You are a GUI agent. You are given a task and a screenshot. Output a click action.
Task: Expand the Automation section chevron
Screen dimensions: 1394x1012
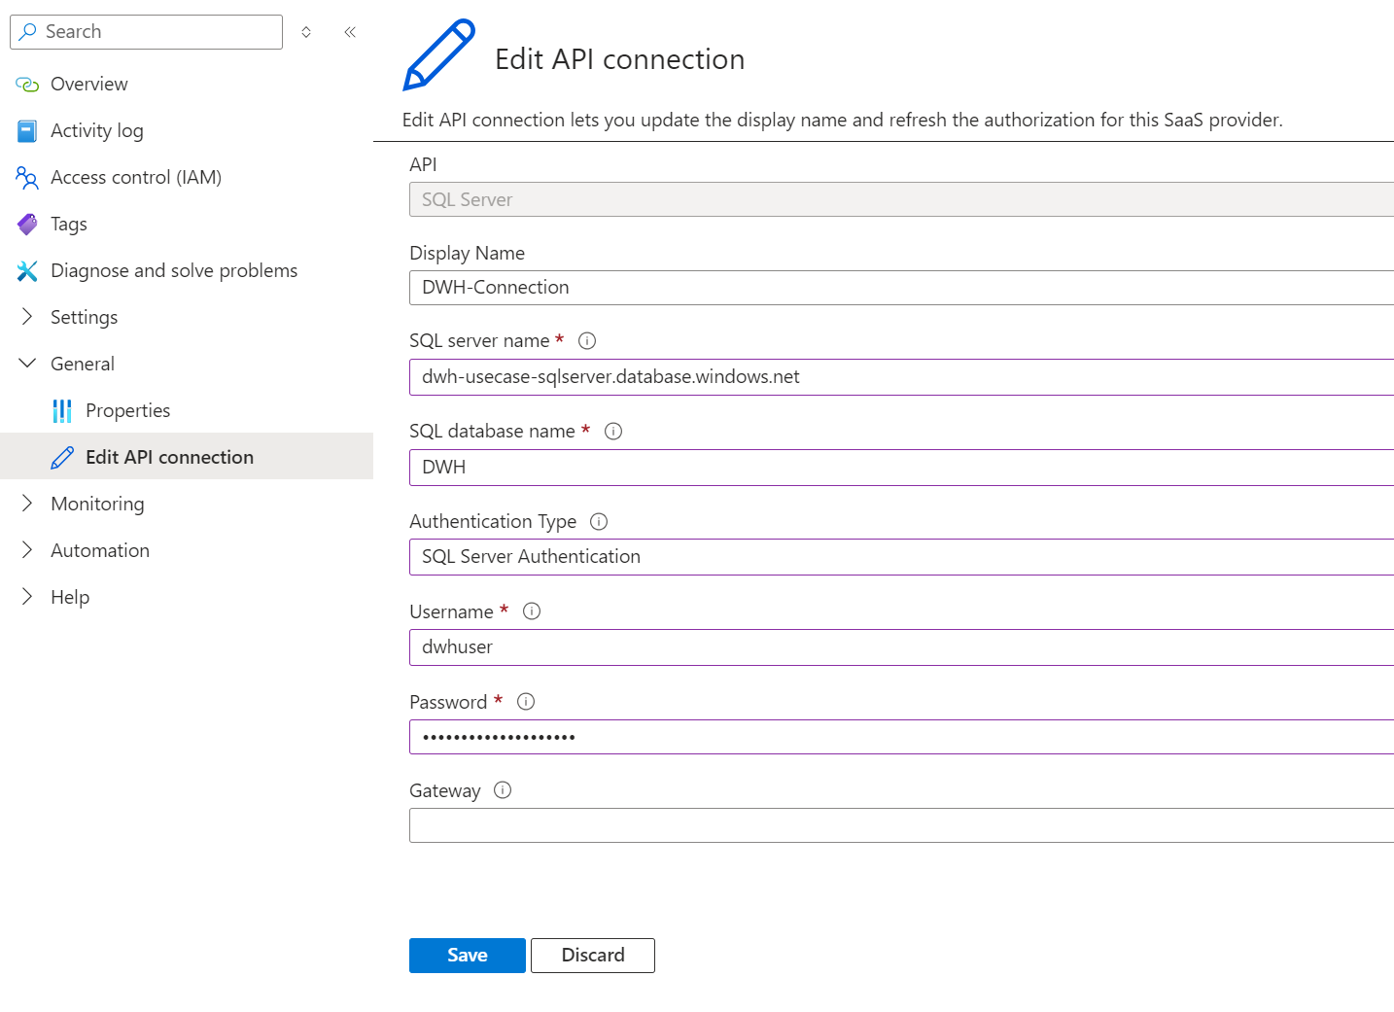pos(27,550)
